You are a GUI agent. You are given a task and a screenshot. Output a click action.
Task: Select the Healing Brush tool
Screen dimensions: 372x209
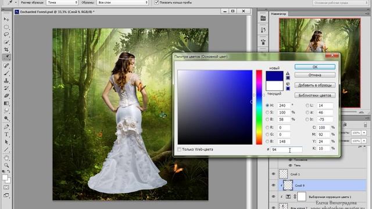click(x=6, y=66)
